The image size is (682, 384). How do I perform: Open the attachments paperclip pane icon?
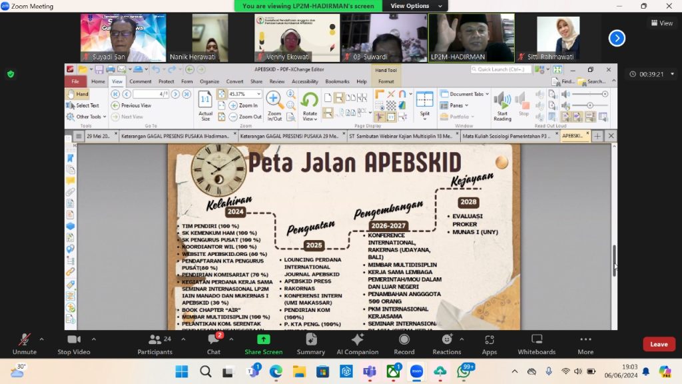pyautogui.click(x=71, y=192)
